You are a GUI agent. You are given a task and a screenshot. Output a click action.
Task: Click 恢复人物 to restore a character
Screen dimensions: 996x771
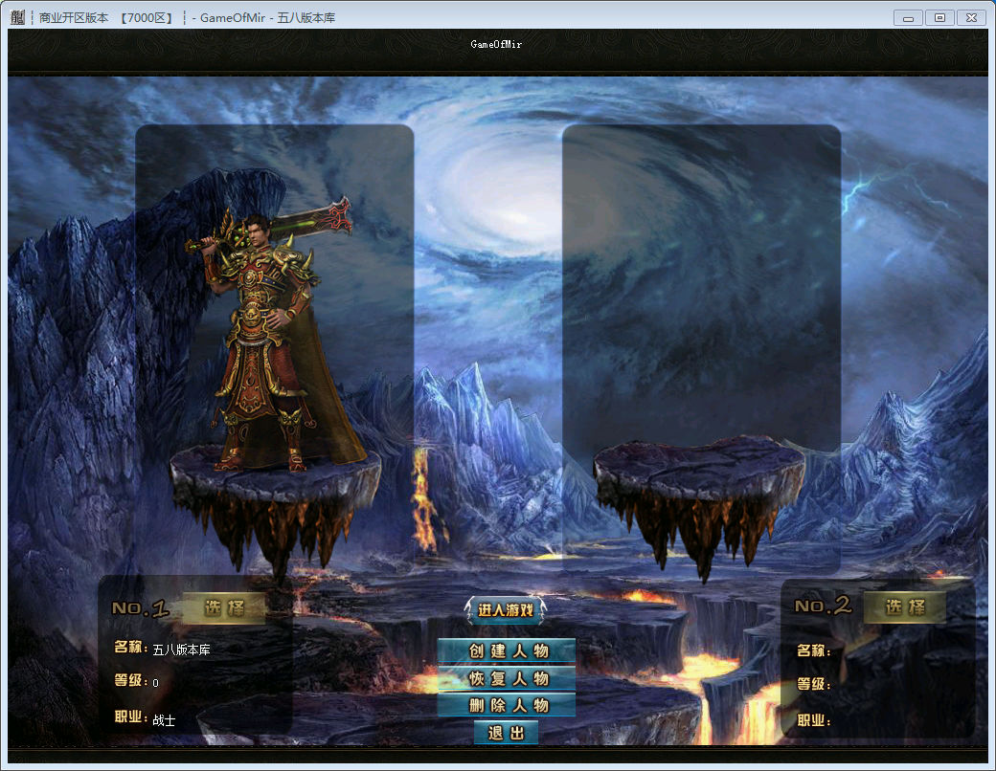tap(507, 678)
